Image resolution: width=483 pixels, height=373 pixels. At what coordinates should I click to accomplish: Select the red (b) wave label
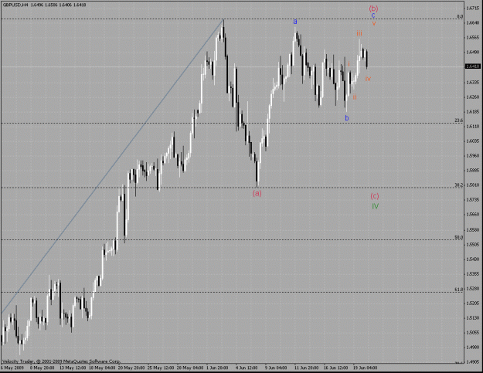click(373, 8)
